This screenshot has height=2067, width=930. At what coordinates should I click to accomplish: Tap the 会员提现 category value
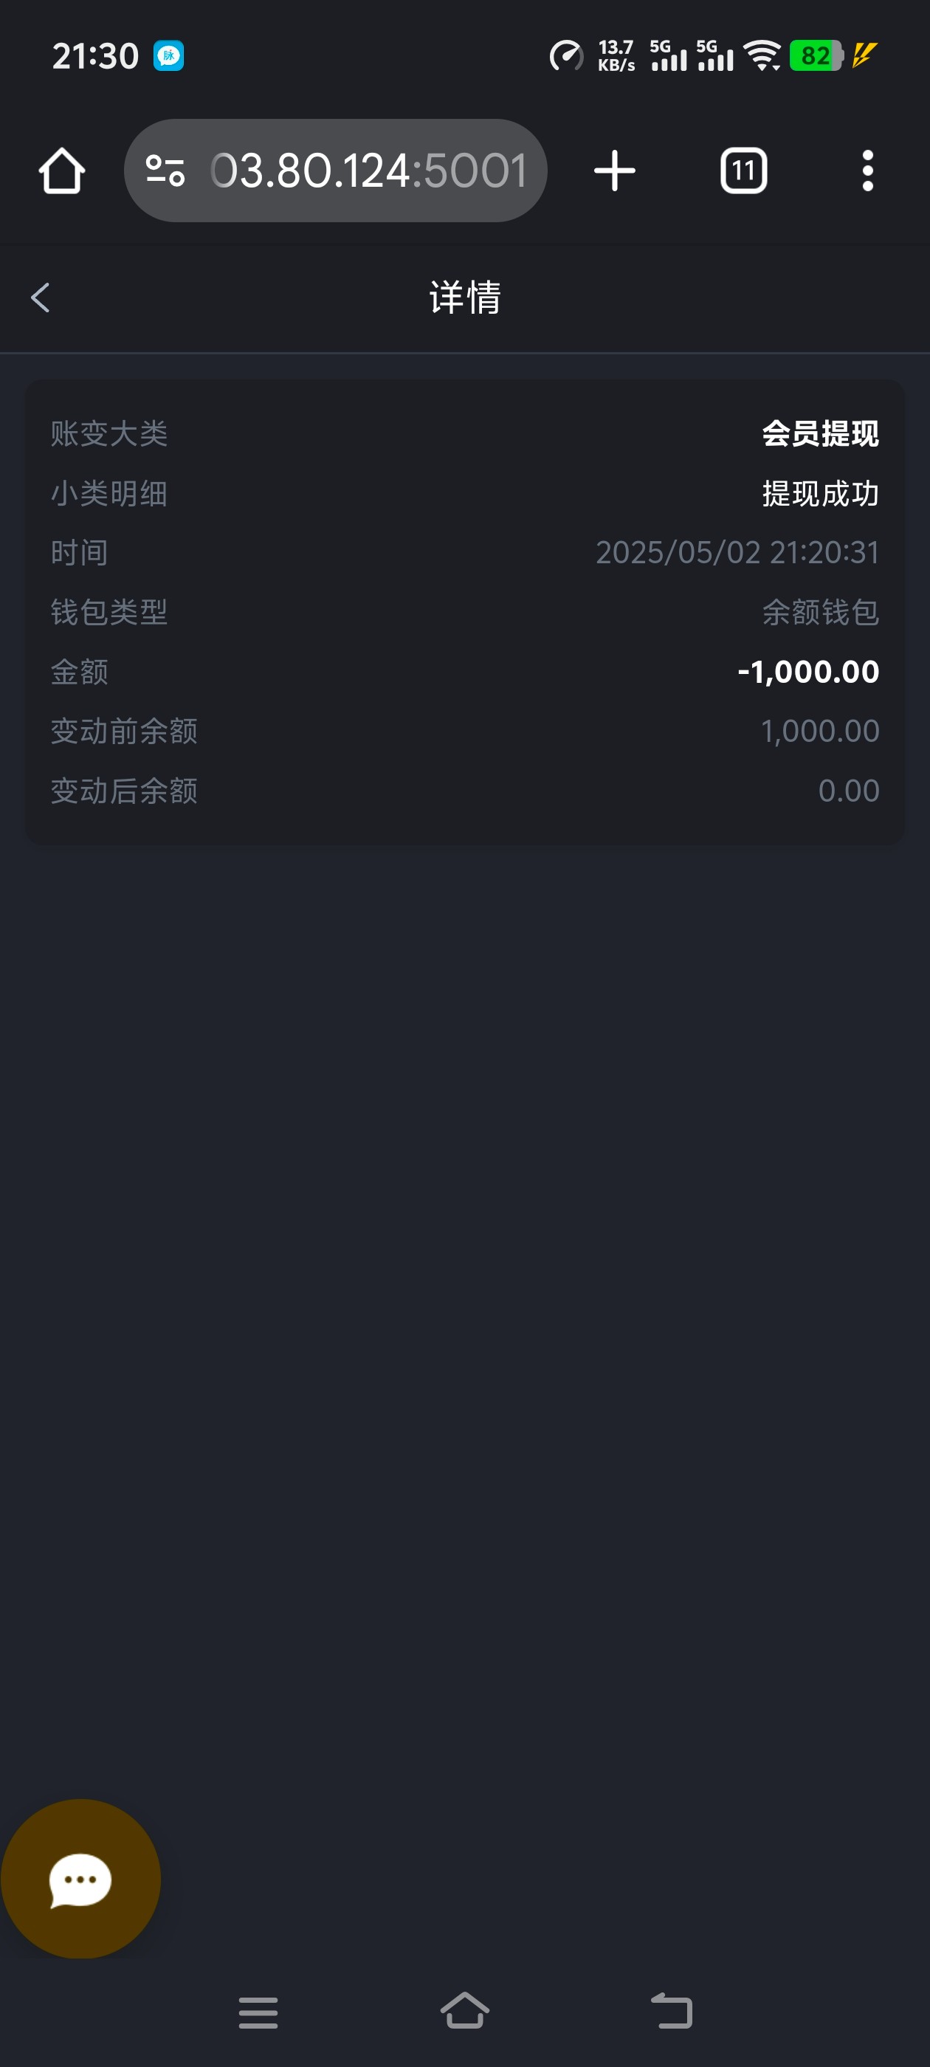(819, 434)
